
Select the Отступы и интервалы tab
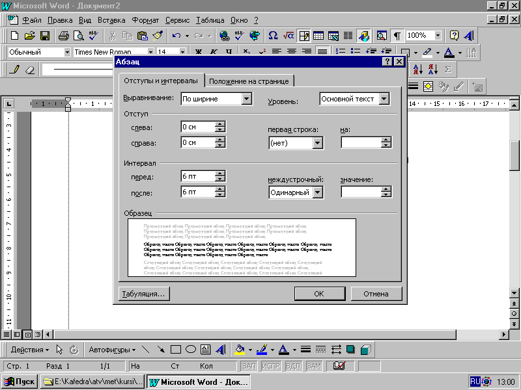pos(161,81)
